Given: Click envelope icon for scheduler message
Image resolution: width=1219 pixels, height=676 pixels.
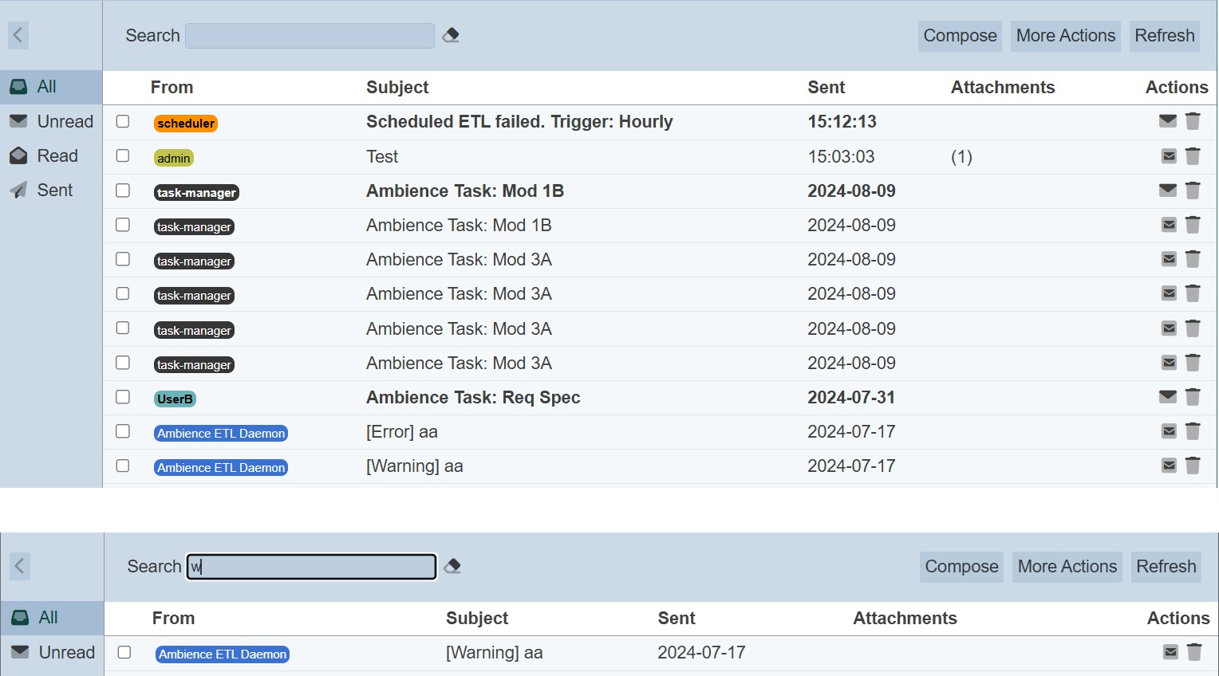Looking at the screenshot, I should [x=1168, y=121].
